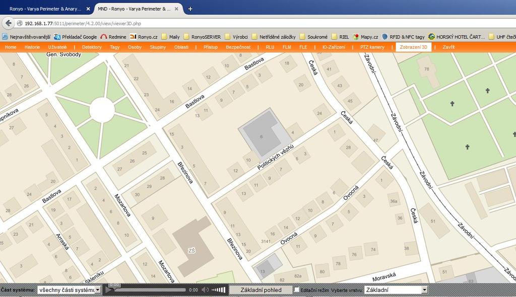
Task: Mute audio with the speaker icon
Action: (x=205, y=290)
